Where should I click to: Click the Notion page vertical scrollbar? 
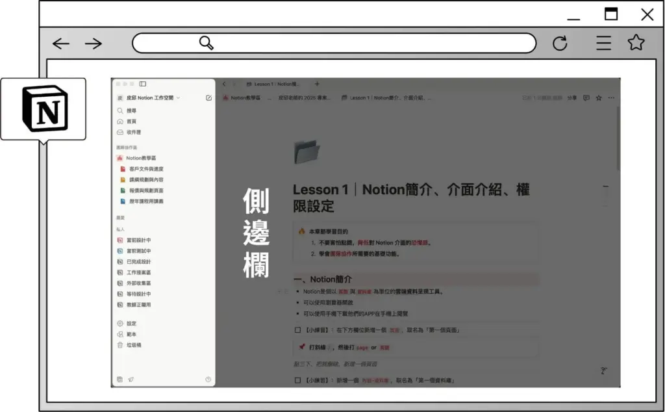[618, 139]
